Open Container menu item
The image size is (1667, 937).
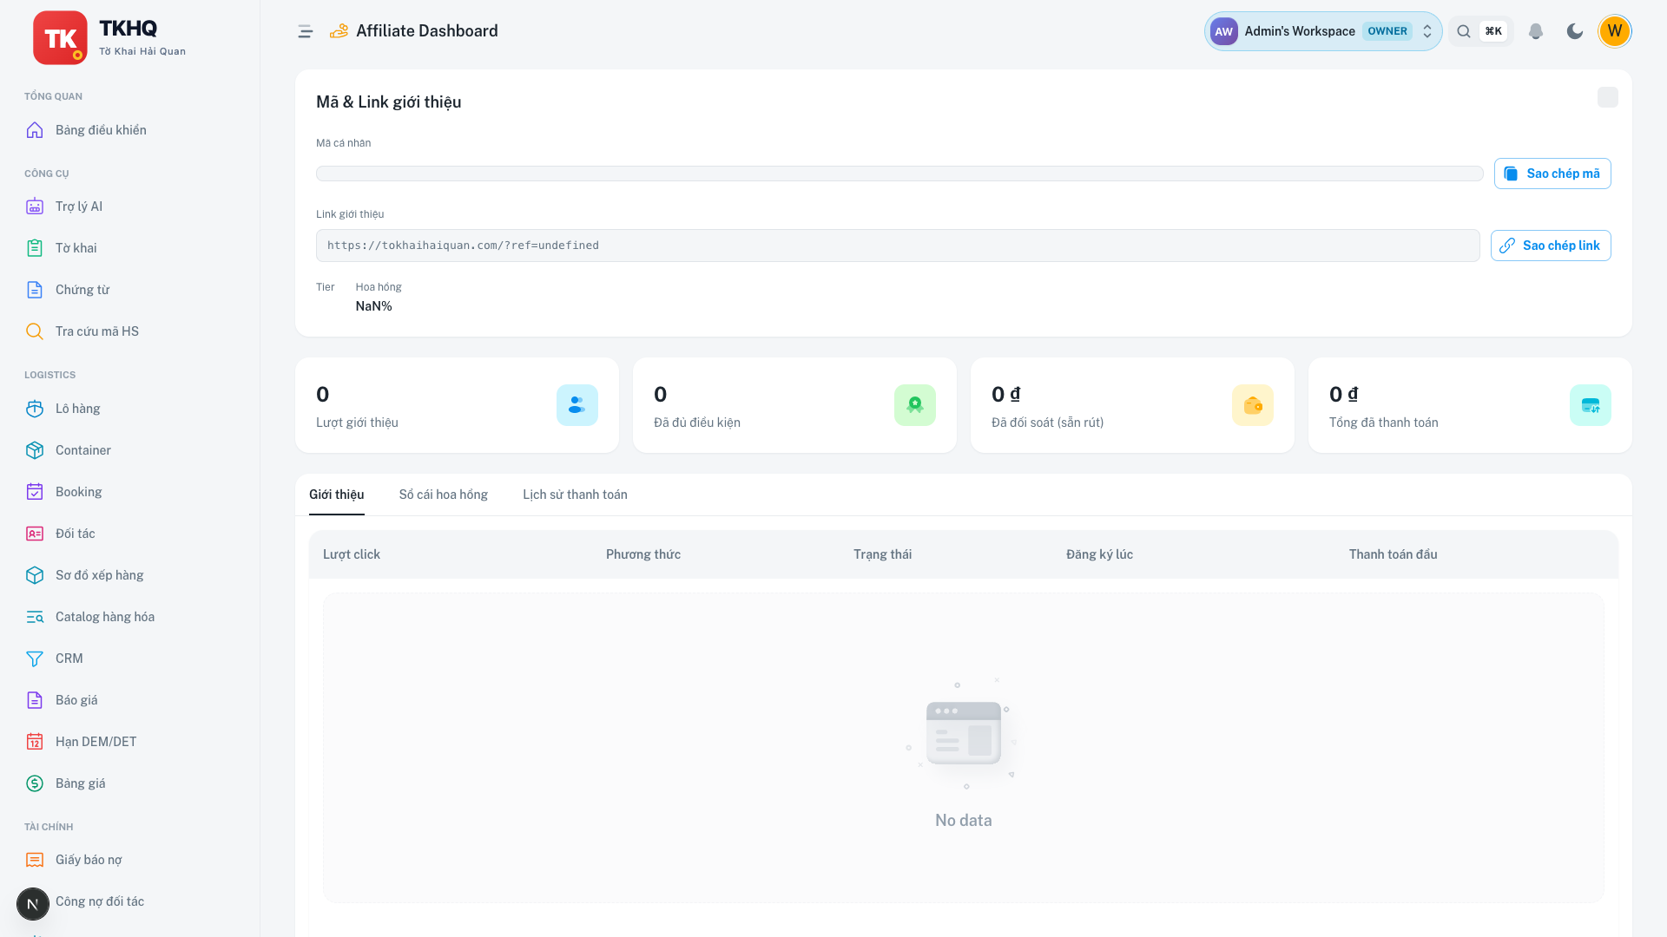pos(130,450)
